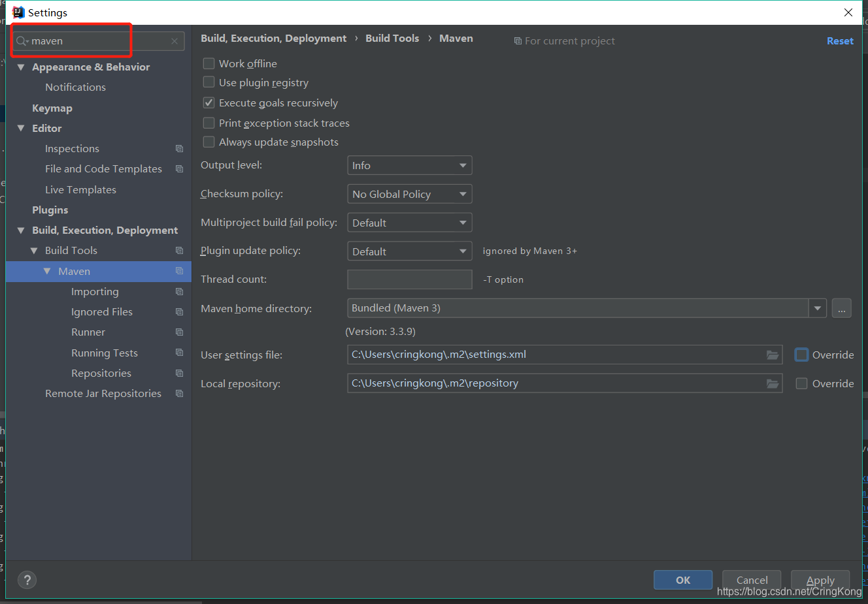Click the maven search field
Screen dimensions: 868x604
99,41
